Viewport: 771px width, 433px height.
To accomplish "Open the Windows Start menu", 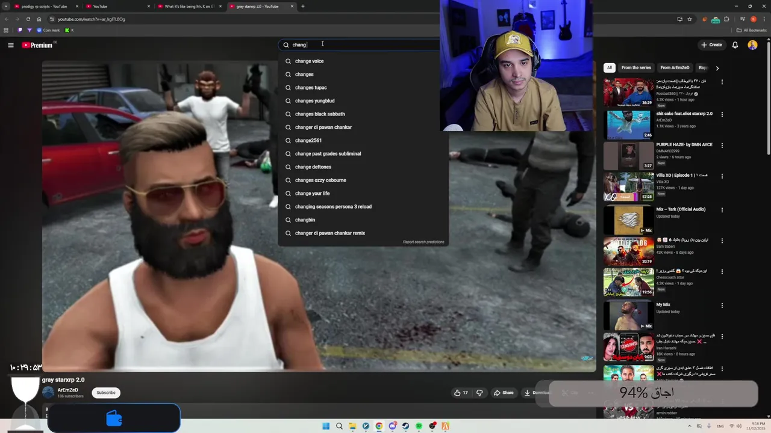I will pyautogui.click(x=326, y=426).
